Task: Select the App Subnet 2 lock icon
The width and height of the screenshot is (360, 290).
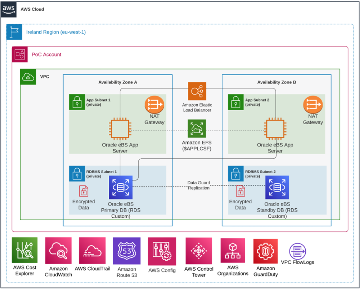Action: pyautogui.click(x=236, y=102)
